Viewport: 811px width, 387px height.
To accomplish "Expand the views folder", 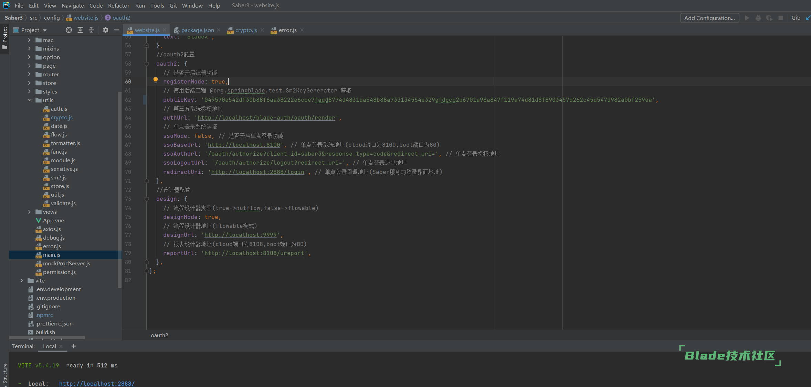I will tap(29, 212).
